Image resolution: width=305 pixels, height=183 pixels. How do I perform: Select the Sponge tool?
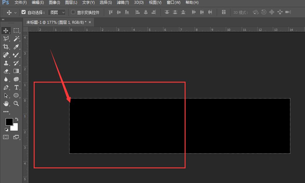(x=16, y=79)
